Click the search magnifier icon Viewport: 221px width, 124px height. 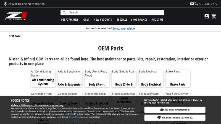[x=64, y=12]
